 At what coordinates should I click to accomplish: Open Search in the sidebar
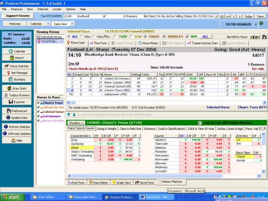coord(16,58)
